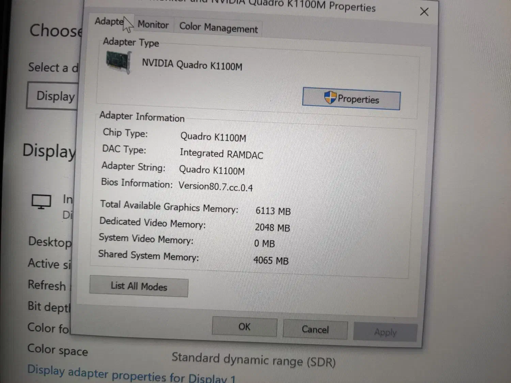
Task: Click the Chip Type value Quadro K1100M
Action: point(213,137)
